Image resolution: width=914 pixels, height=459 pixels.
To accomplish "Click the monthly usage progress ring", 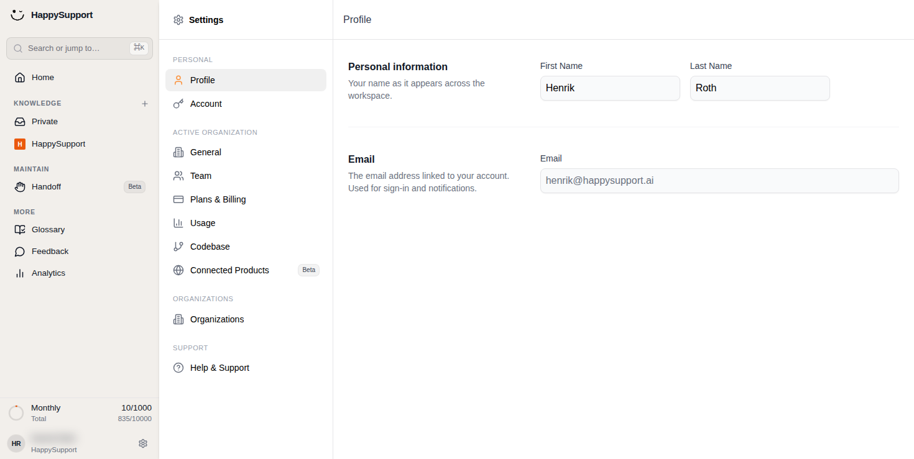I will (x=16, y=413).
